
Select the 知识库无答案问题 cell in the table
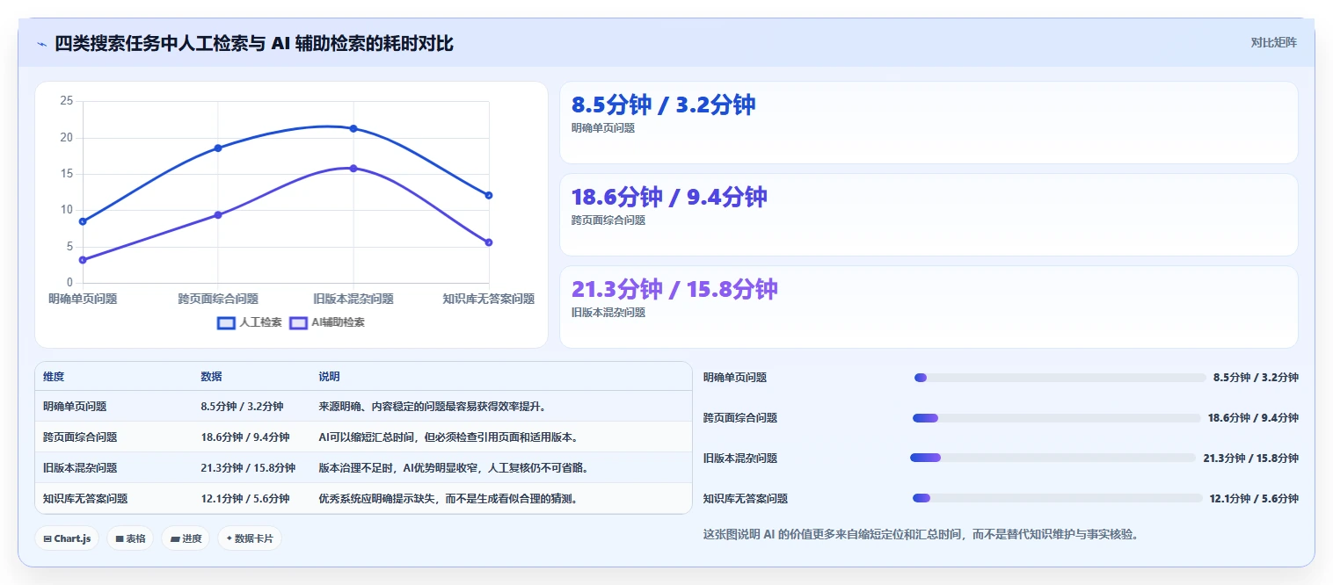(x=85, y=498)
